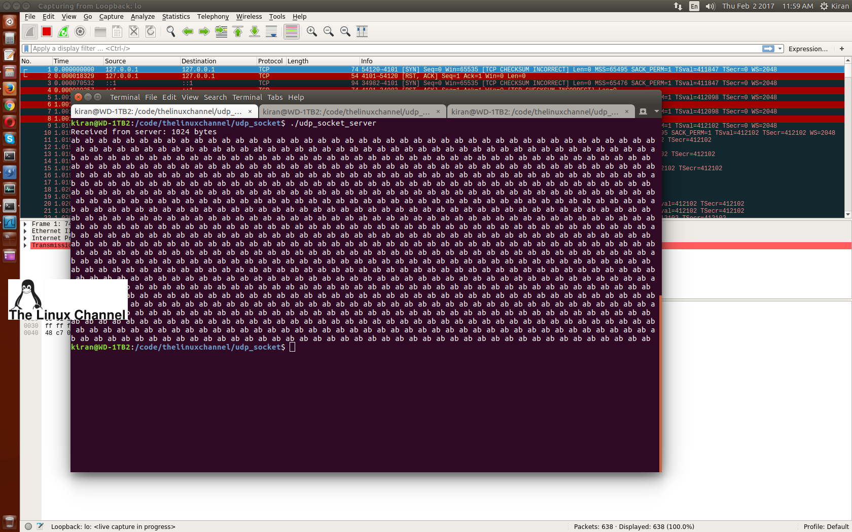
Task: Open Tools menu in Wireshark
Action: point(277,16)
